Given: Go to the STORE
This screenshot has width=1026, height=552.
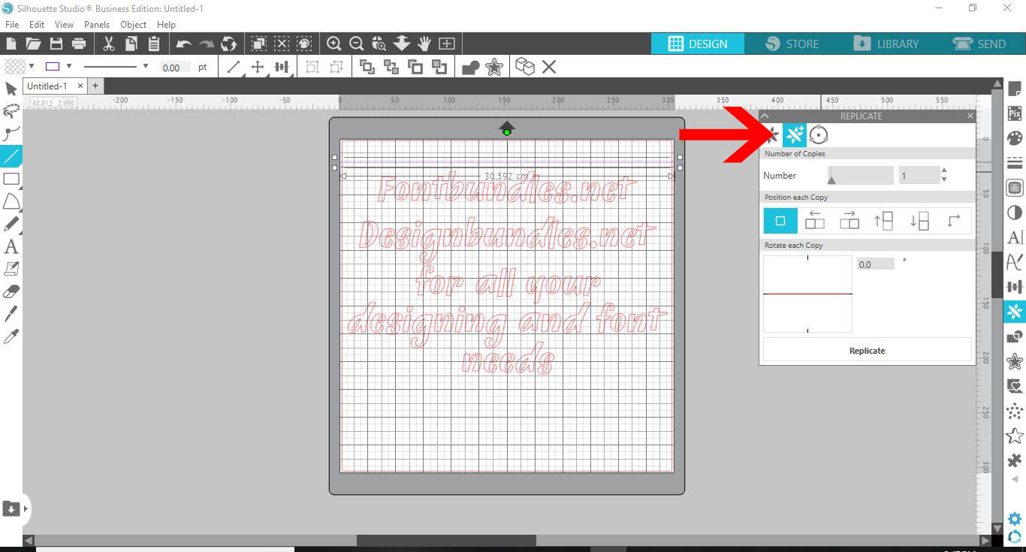Looking at the screenshot, I should [x=792, y=44].
